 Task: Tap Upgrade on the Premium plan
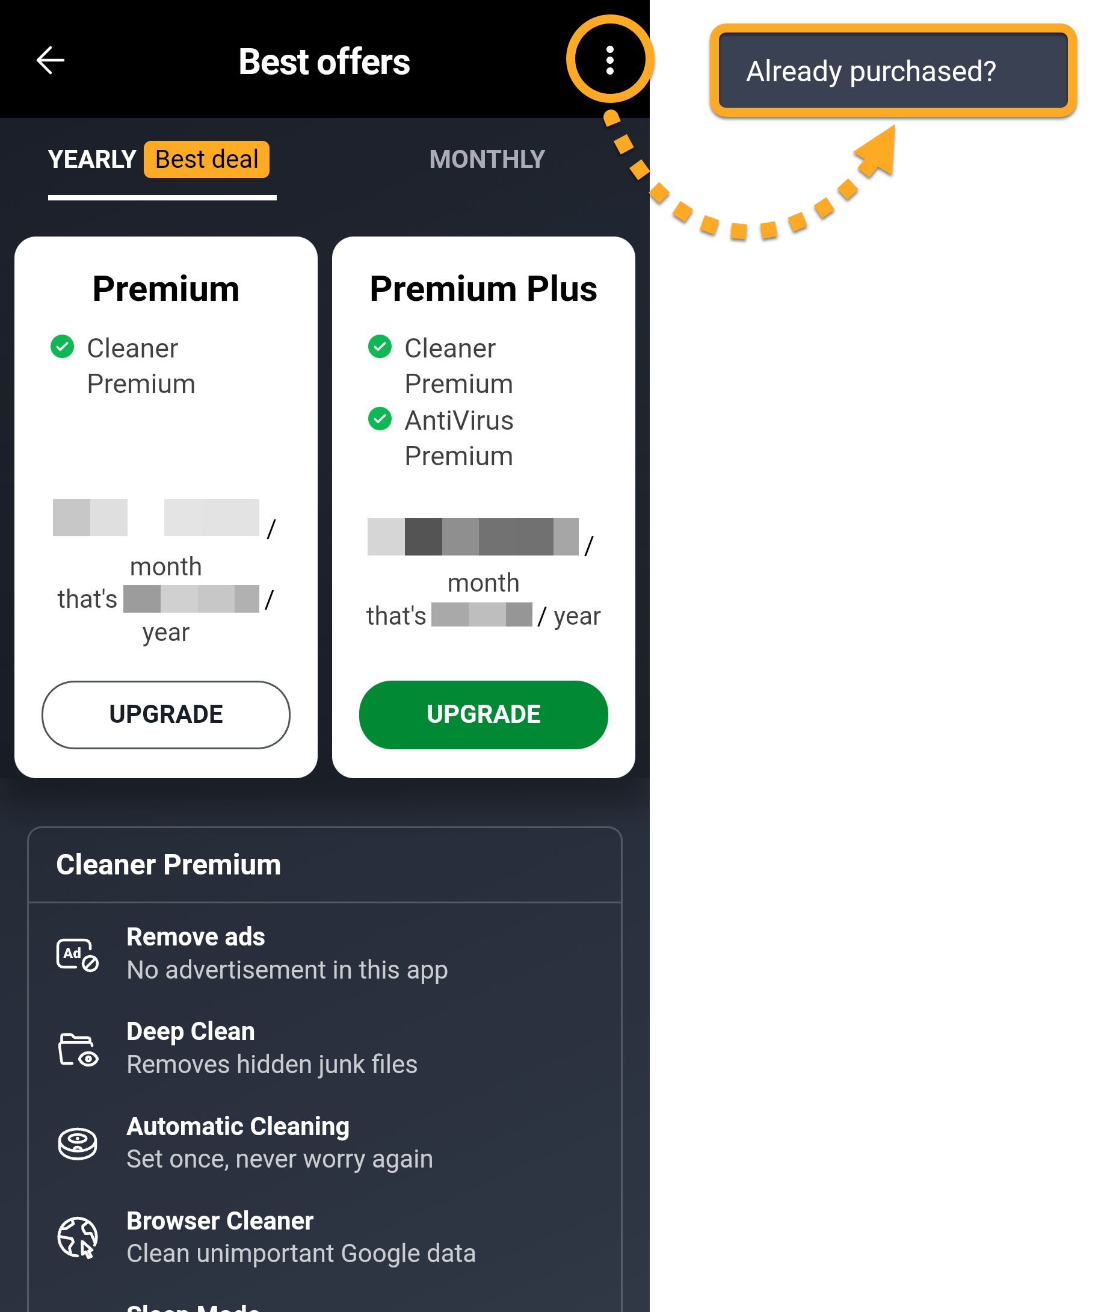click(x=166, y=714)
